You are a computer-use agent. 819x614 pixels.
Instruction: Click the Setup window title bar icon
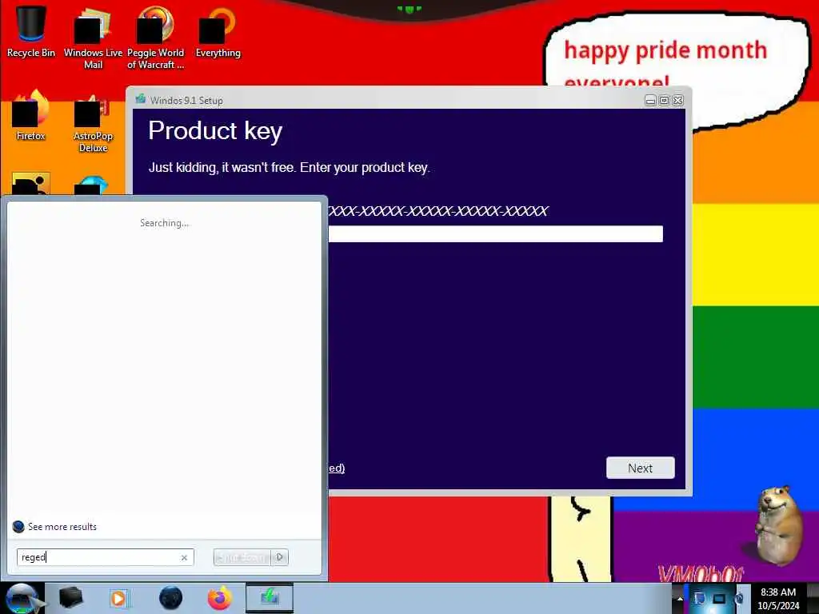coord(141,99)
